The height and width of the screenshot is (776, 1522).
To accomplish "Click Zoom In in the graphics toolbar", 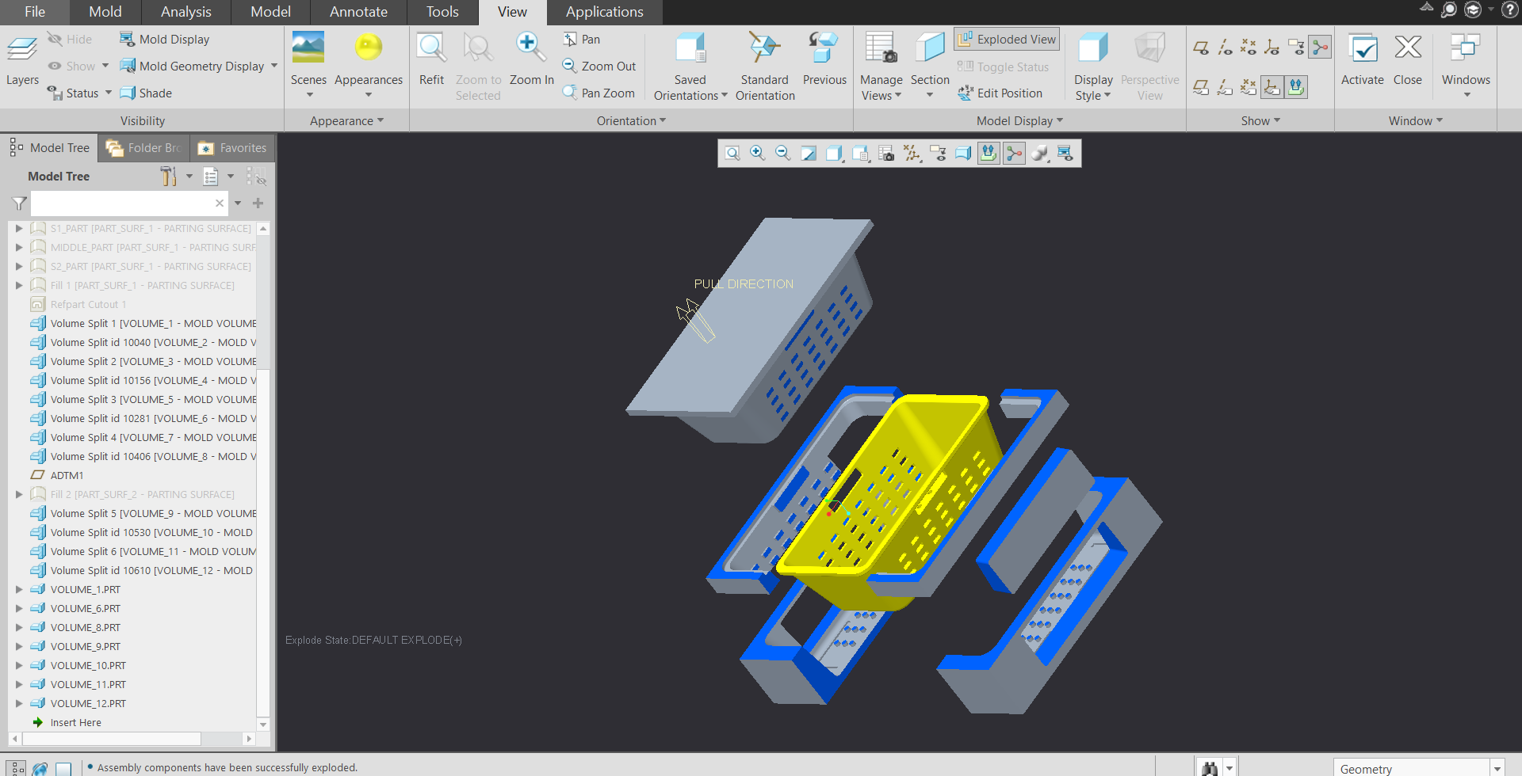I will [758, 153].
